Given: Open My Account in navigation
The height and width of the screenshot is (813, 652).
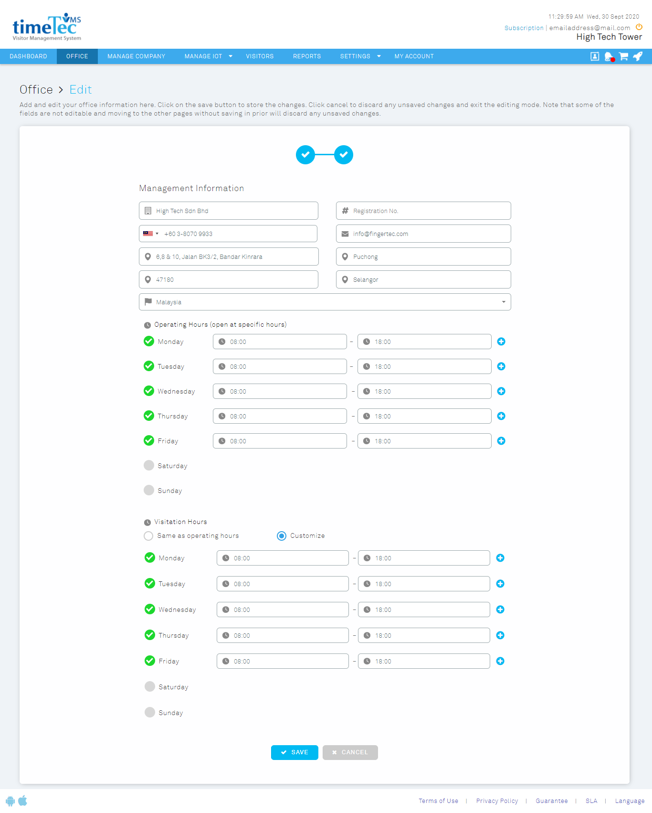Looking at the screenshot, I should pyautogui.click(x=414, y=56).
